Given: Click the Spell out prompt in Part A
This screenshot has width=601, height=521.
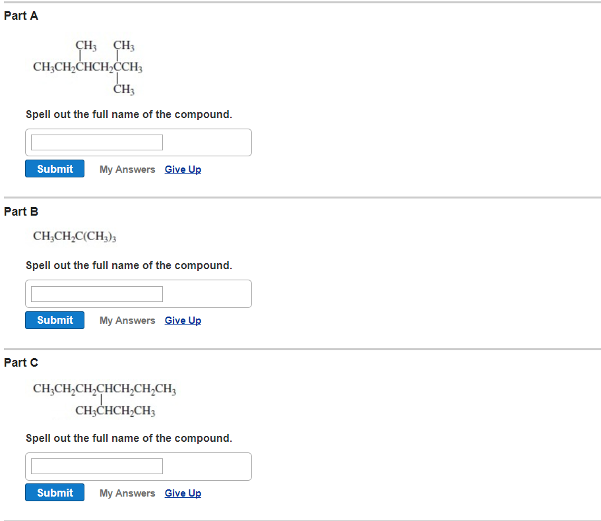Looking at the screenshot, I should pyautogui.click(x=129, y=114).
